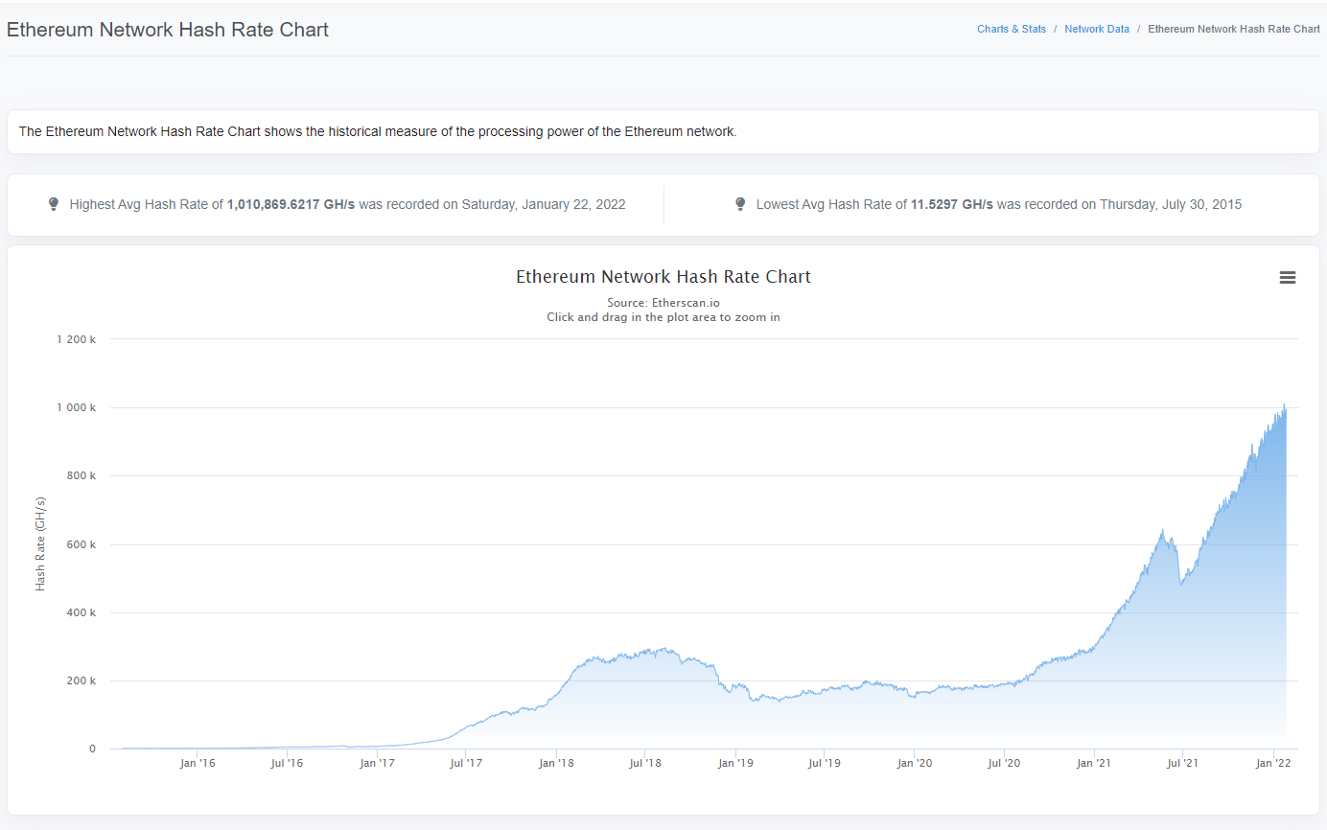
Task: Select the Jan '20 x-axis label
Action: pyautogui.click(x=914, y=763)
